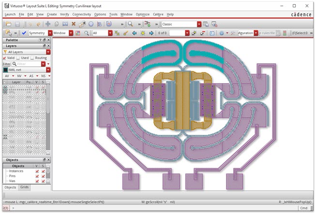Toggle Instances visibility checkbox in Objects panel
The height and width of the screenshot is (214, 316).
(37, 171)
